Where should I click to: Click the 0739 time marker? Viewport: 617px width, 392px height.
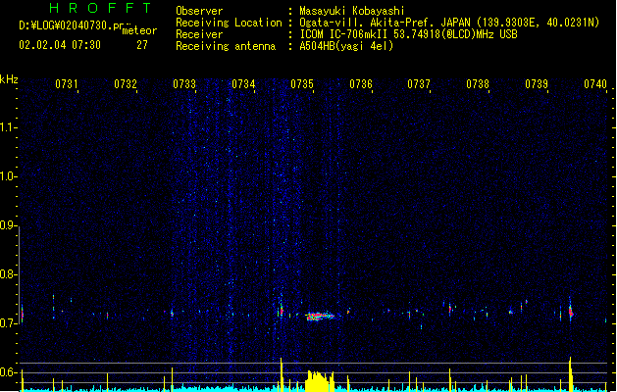(537, 84)
